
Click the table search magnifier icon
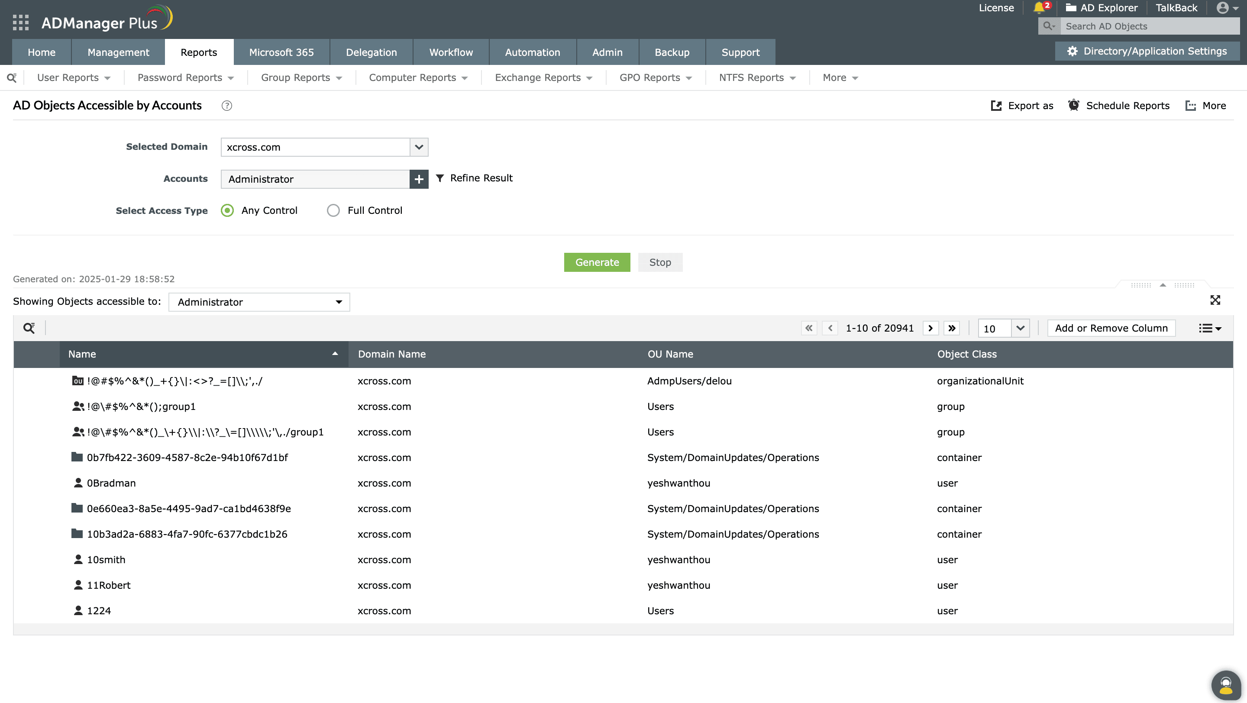(29, 328)
